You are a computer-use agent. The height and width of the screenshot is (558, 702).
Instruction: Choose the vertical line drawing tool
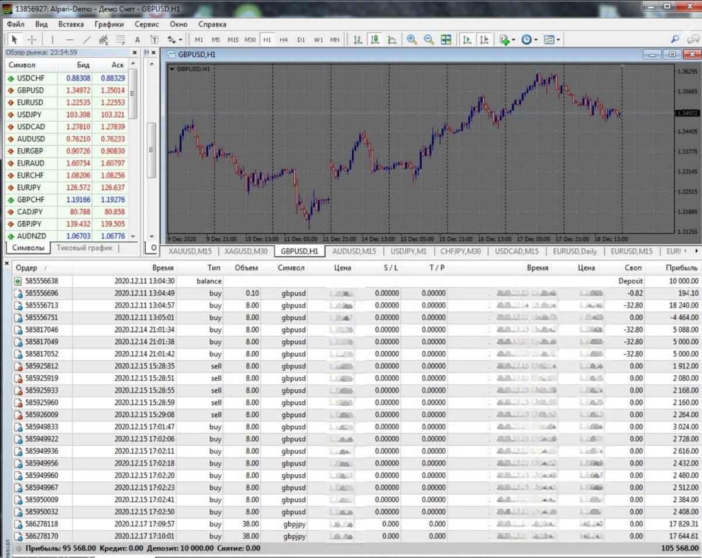point(53,40)
